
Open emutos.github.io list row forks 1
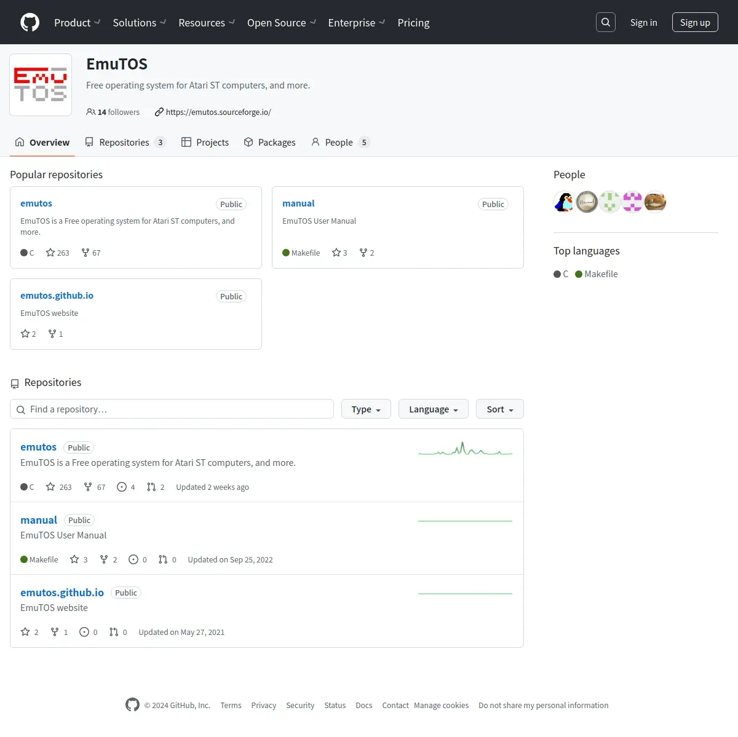click(59, 632)
